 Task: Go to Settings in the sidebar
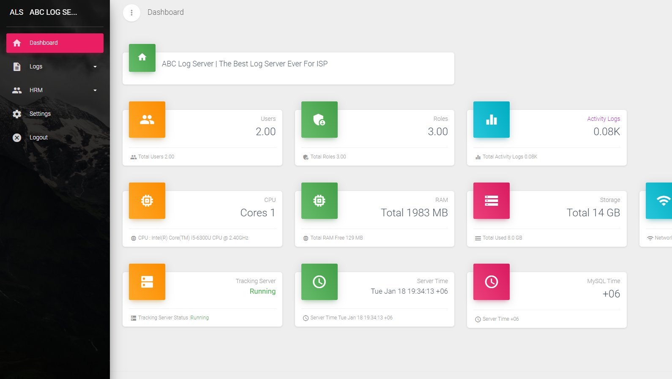[x=55, y=114]
